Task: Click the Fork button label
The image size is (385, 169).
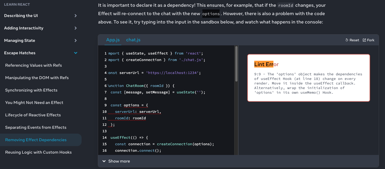Action: point(371,40)
